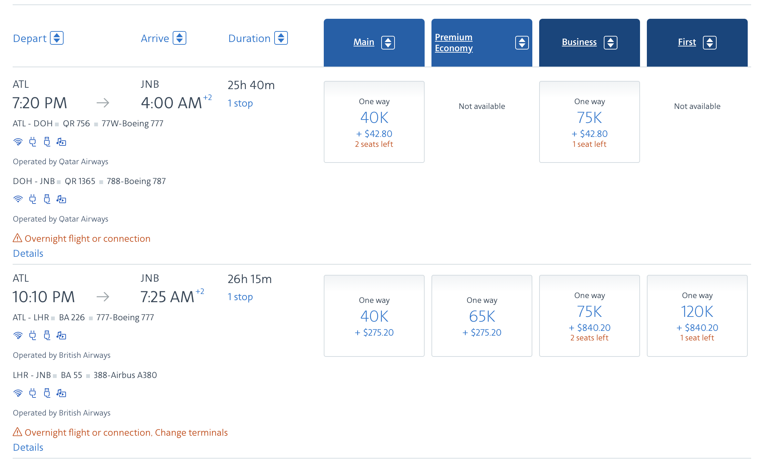Click 'ATL - DOH' segment text
759x463 pixels.
pyautogui.click(x=32, y=123)
